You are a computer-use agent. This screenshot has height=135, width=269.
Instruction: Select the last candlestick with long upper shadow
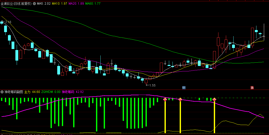(264, 32)
